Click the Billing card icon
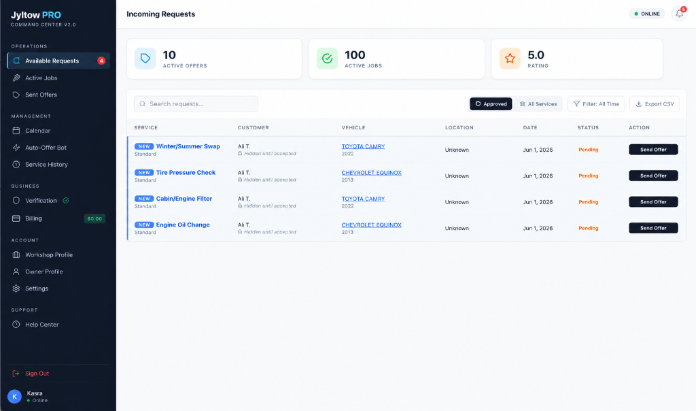Viewport: 696px width, 411px height. click(16, 218)
